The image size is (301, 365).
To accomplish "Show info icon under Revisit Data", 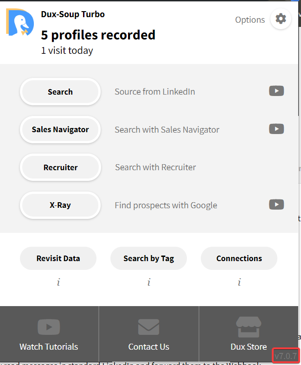I will pos(58,282).
